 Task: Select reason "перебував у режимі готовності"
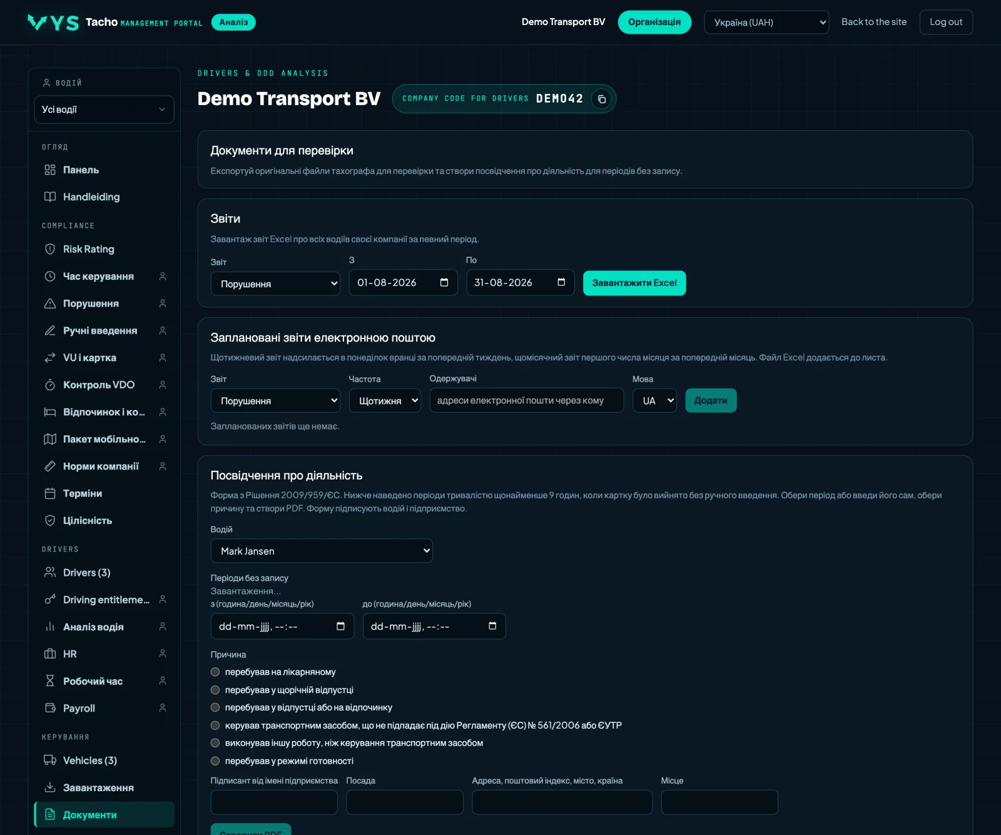click(215, 761)
